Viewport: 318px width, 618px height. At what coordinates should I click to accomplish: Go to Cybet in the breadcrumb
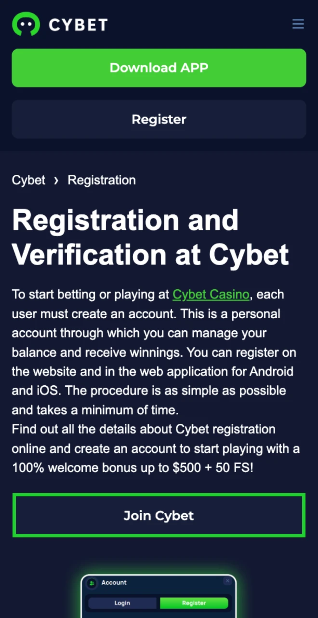pos(28,181)
